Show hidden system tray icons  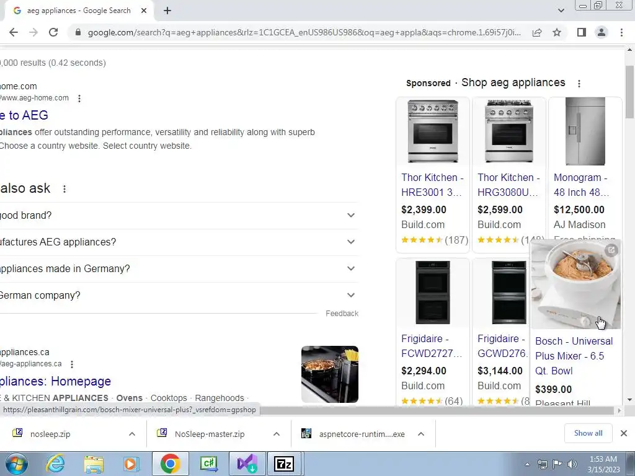tap(527, 464)
